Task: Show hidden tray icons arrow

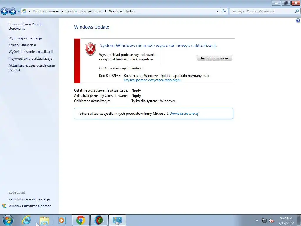Action: coord(257,220)
